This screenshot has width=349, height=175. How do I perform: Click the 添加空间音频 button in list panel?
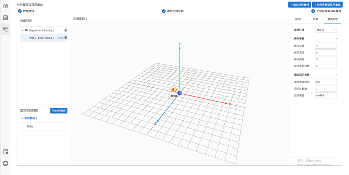(x=59, y=110)
